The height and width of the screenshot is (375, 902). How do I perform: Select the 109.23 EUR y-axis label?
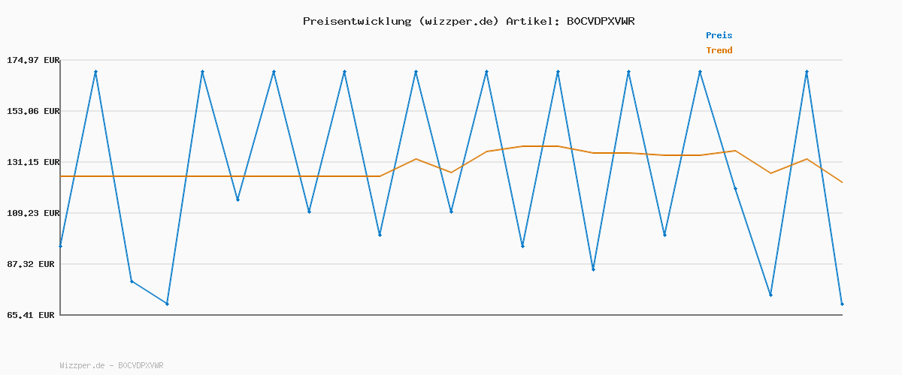pyautogui.click(x=32, y=213)
